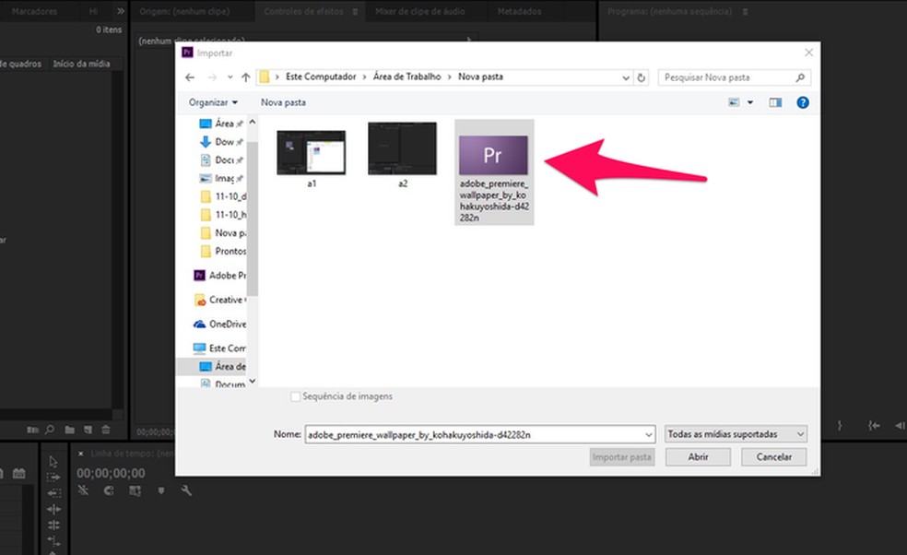
Task: Open the view options dropdown arrow
Action: 750,102
